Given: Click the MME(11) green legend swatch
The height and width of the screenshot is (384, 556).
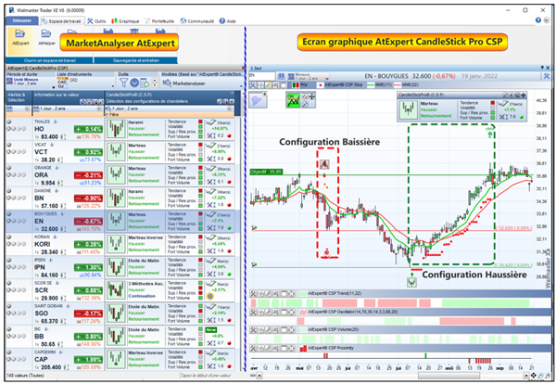Looking at the screenshot, I should point(371,85).
